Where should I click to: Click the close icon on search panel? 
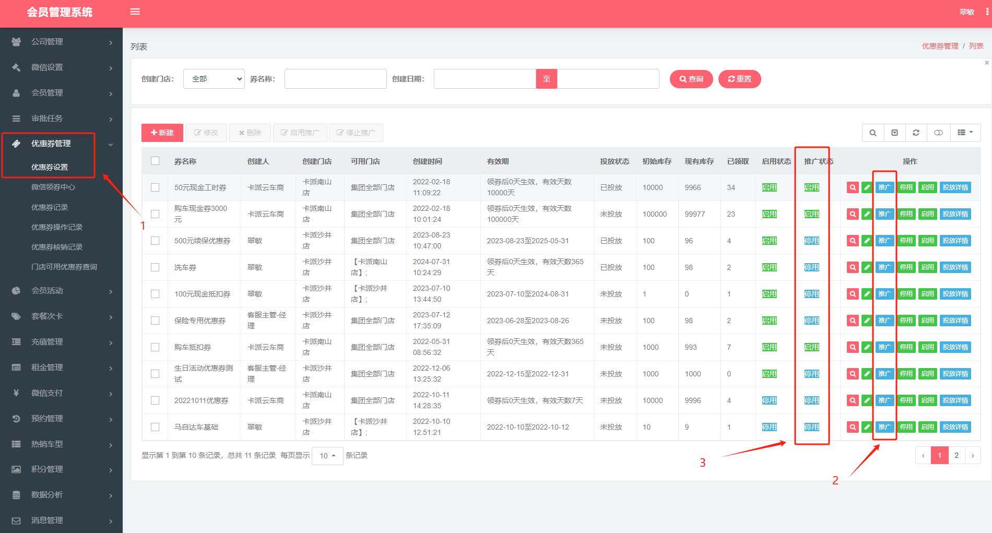click(986, 63)
